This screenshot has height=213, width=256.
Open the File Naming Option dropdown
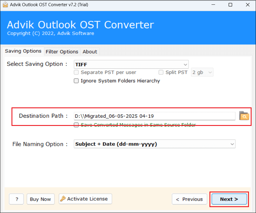tap(155, 144)
